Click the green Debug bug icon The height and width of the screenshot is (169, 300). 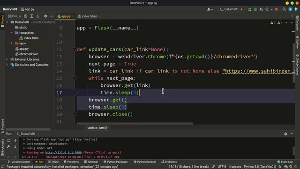(255, 9)
